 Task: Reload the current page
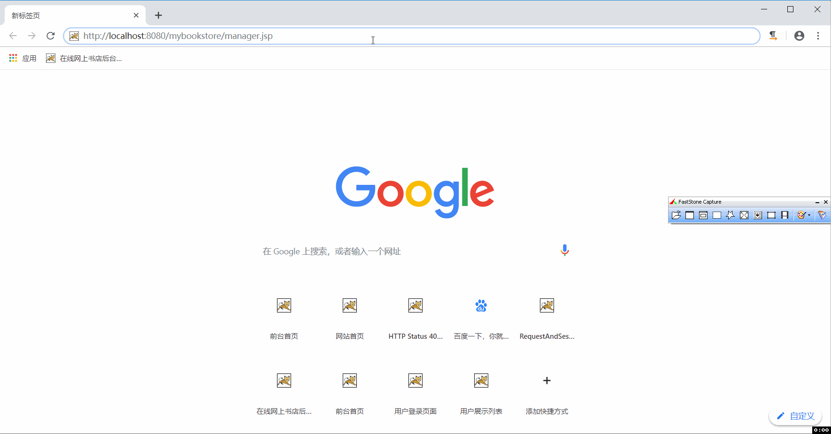tap(50, 36)
